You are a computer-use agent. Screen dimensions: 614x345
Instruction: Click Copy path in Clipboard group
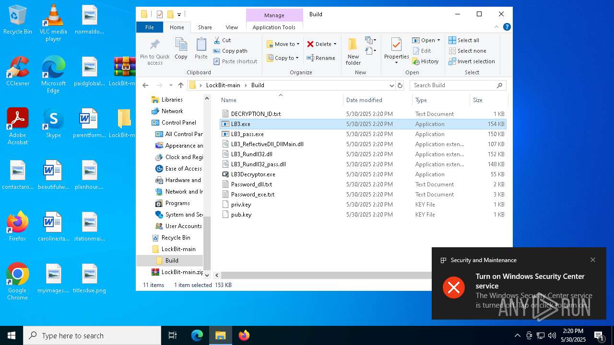tap(230, 51)
